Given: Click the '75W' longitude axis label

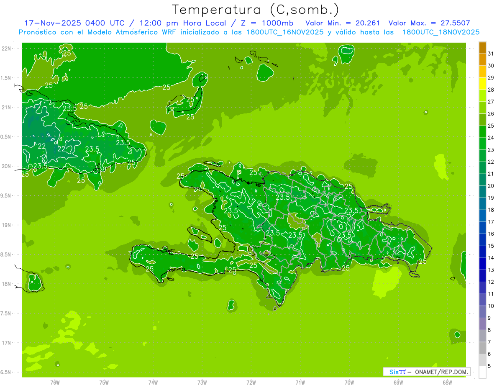Looking at the screenshot, I should click(x=104, y=383).
